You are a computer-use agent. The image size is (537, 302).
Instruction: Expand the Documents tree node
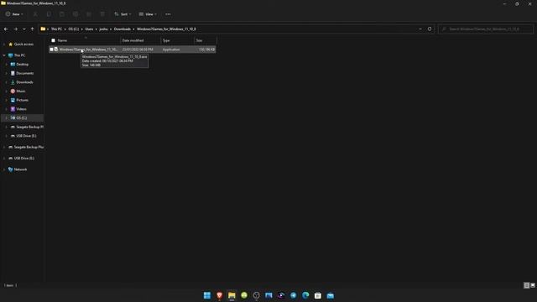coord(6,73)
